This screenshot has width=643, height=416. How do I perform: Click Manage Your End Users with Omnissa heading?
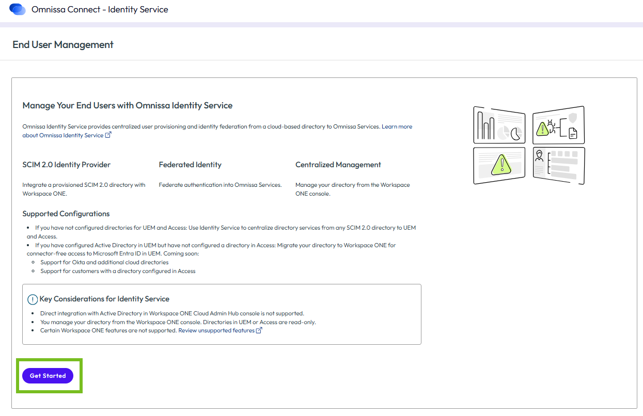click(128, 105)
